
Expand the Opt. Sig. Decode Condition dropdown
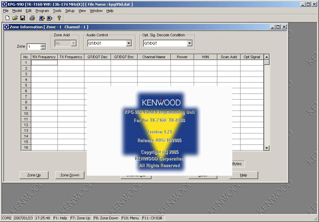pos(189,43)
